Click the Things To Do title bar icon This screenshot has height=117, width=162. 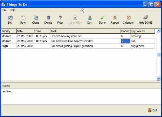point(3,5)
